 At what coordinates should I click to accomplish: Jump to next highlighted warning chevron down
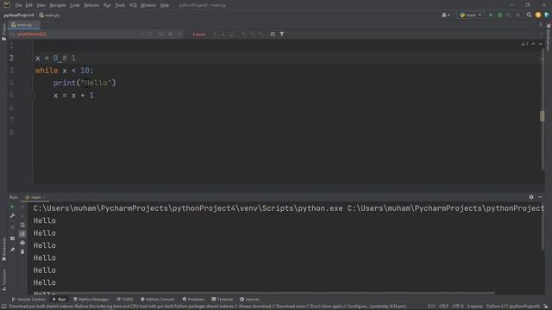pyautogui.click(x=541, y=44)
